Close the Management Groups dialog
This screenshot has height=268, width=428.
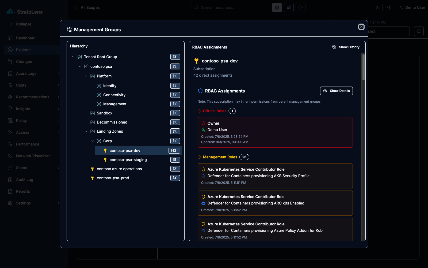361,27
